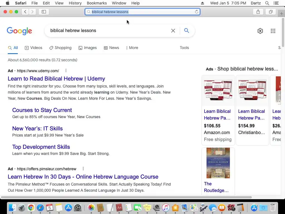This screenshot has width=285, height=214.
Task: Open the Edit menu
Action: point(46,3)
